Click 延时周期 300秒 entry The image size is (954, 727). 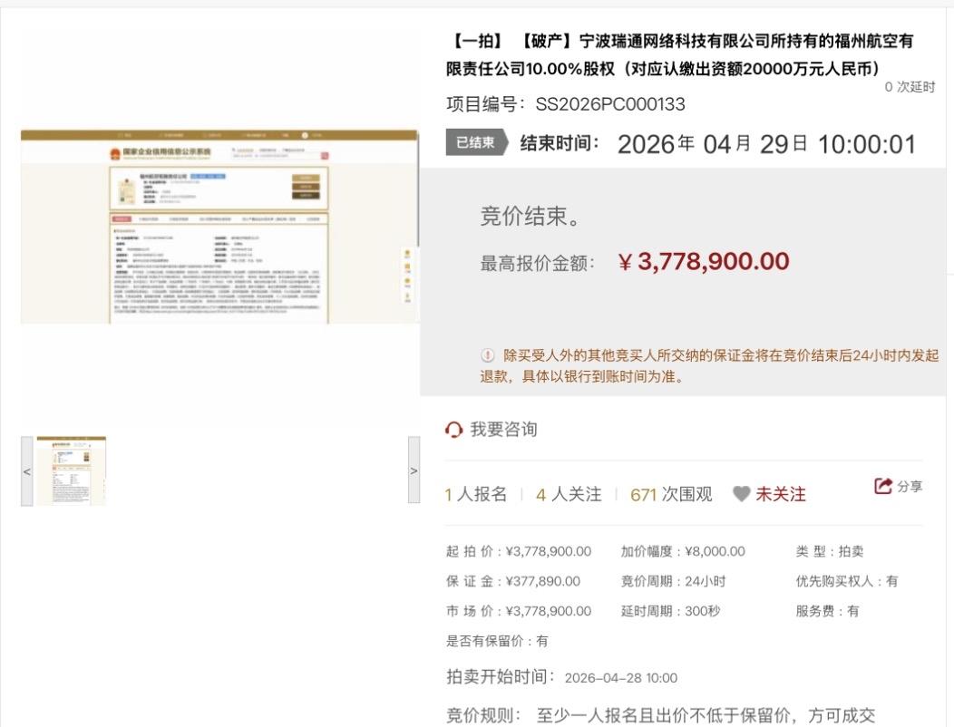point(670,611)
